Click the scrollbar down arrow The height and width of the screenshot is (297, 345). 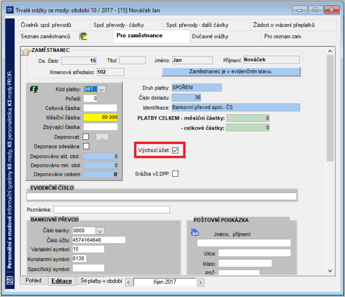pos(330,271)
